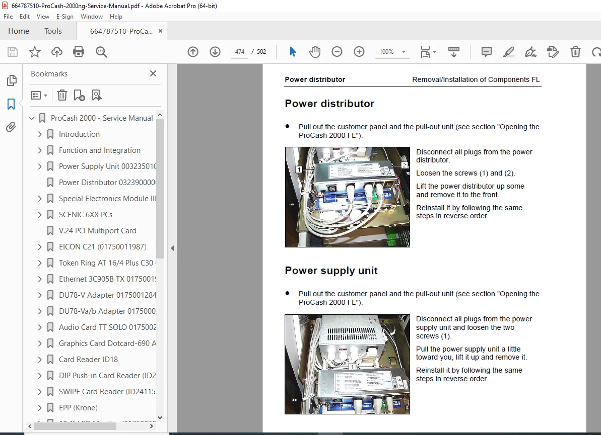Collapse ProCash 2000 - Service Manual tree
This screenshot has width=601, height=435.
coord(32,118)
